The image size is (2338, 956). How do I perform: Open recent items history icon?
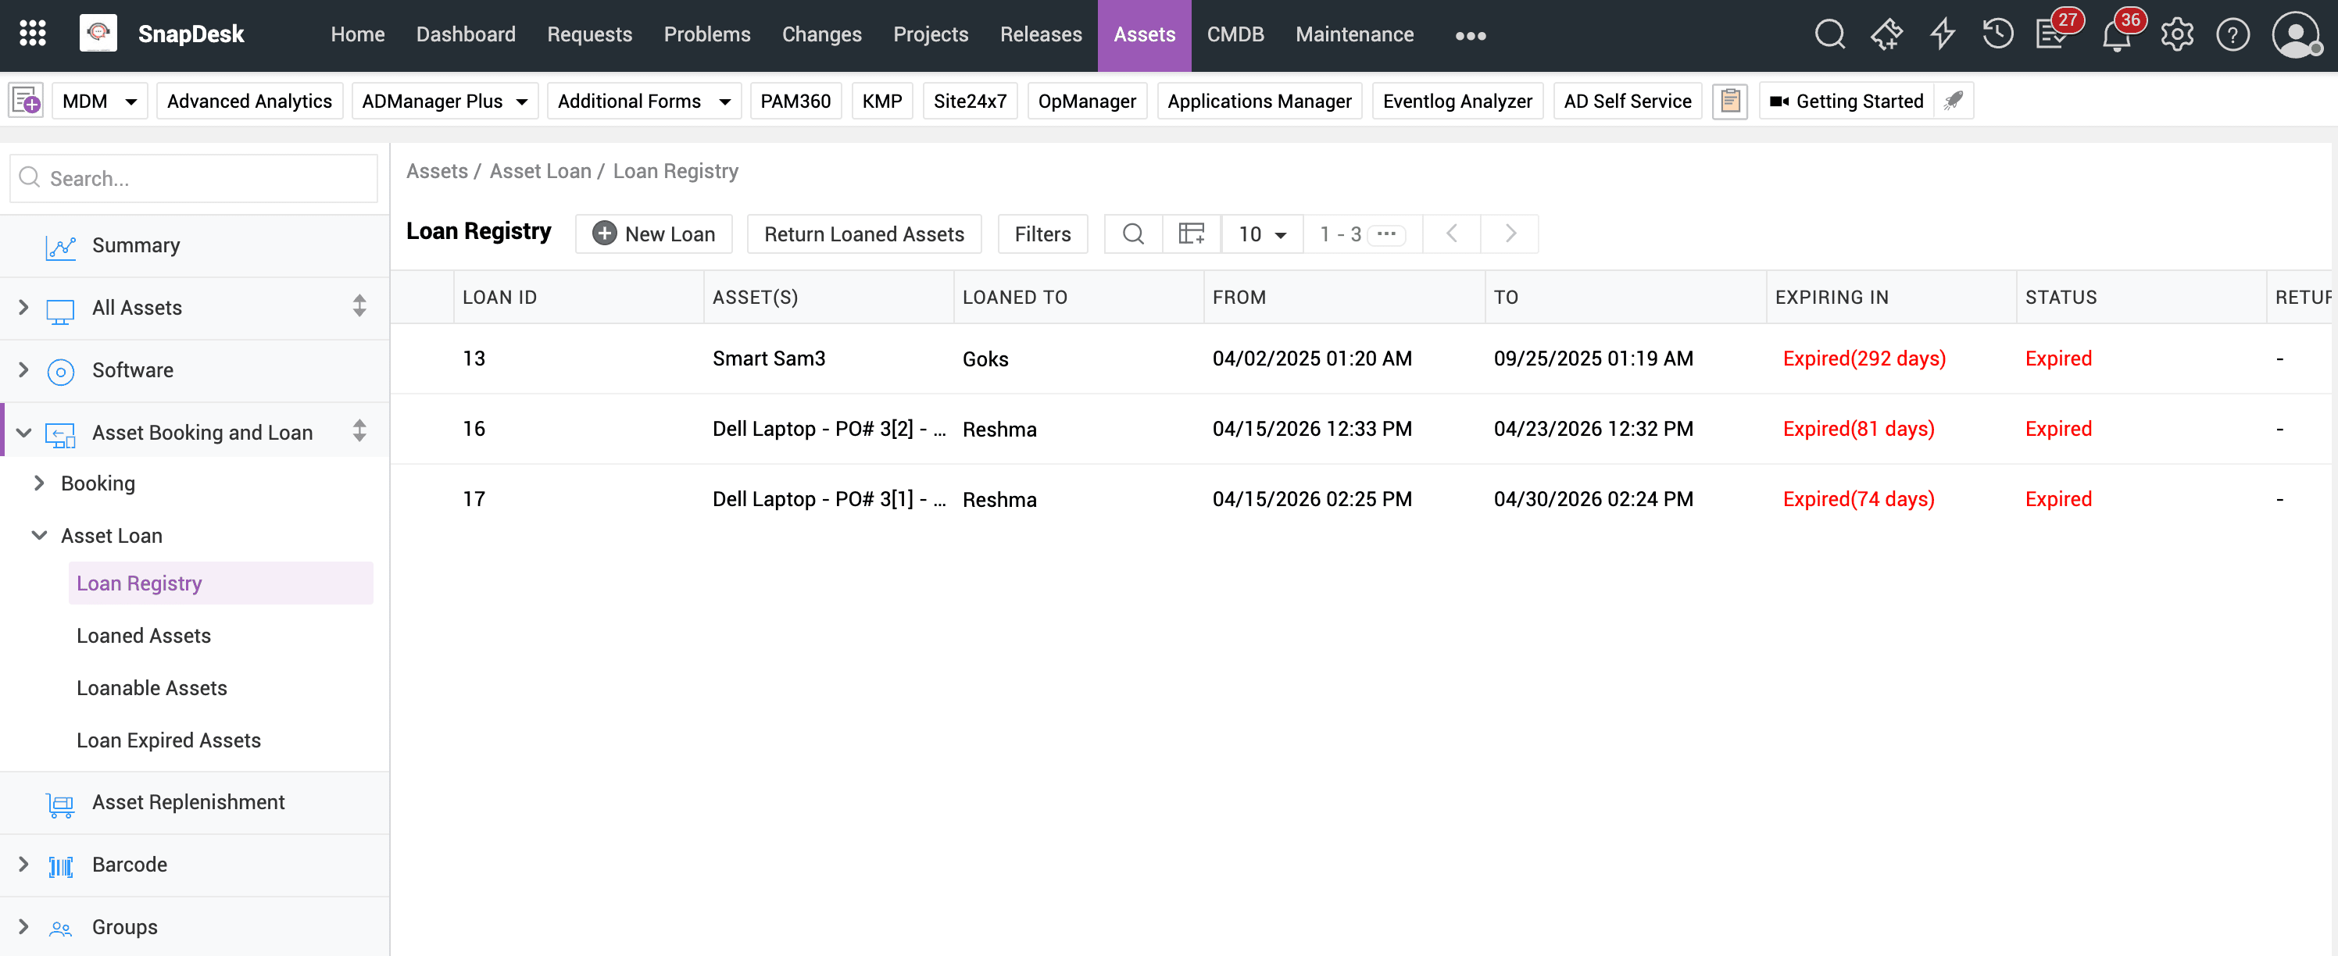point(1997,34)
